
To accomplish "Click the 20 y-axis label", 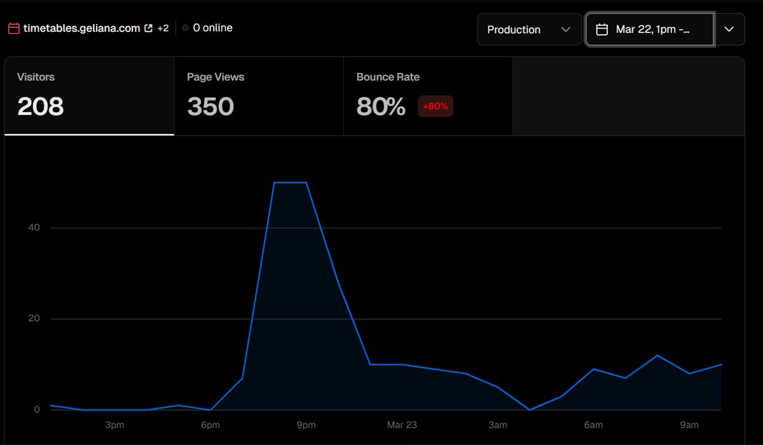I will point(34,318).
